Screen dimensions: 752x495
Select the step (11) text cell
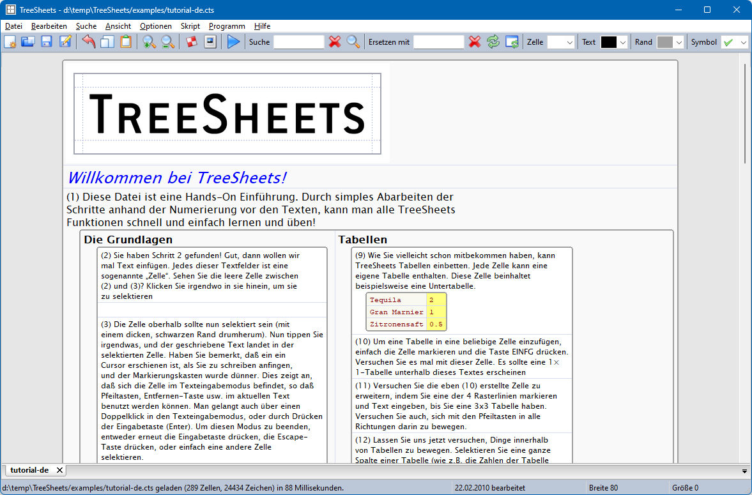(462, 406)
